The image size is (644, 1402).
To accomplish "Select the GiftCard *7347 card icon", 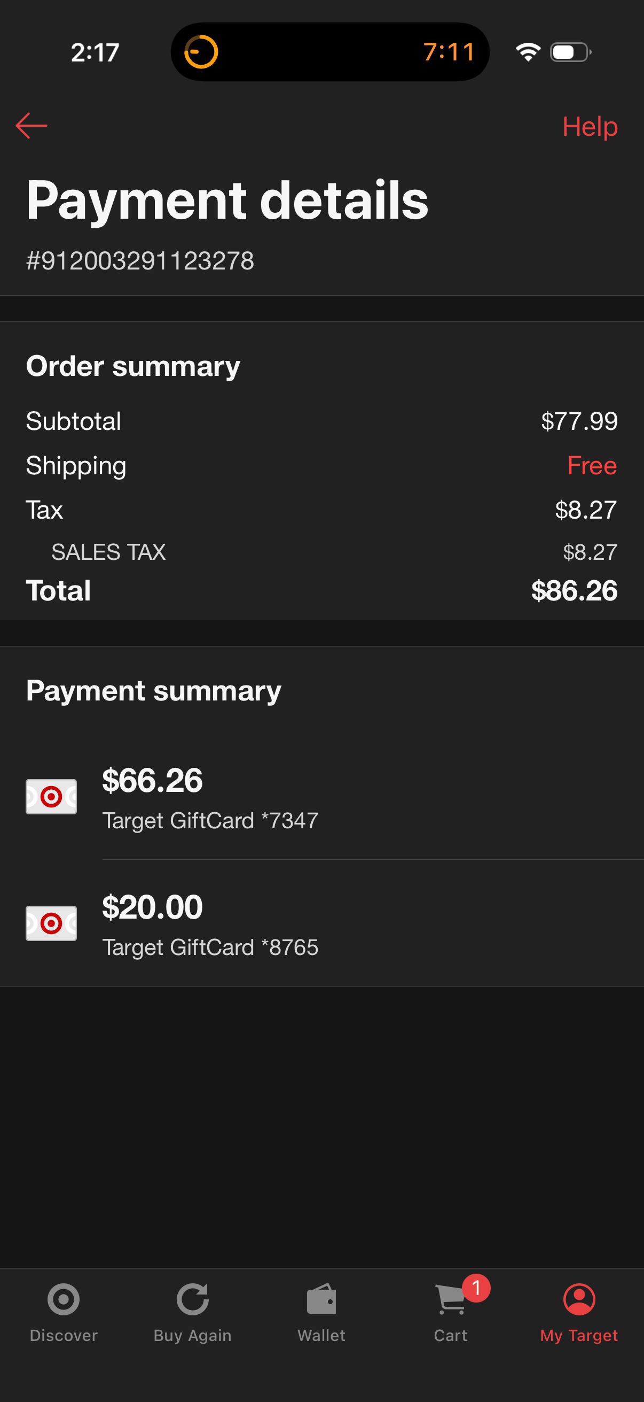I will [51, 796].
